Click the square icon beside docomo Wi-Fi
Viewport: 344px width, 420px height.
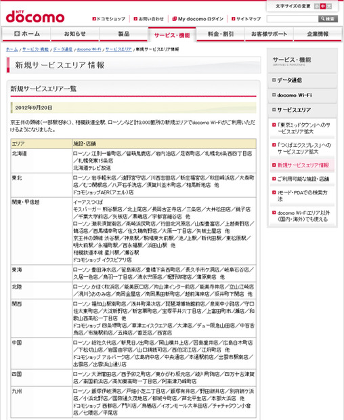pos(274,95)
